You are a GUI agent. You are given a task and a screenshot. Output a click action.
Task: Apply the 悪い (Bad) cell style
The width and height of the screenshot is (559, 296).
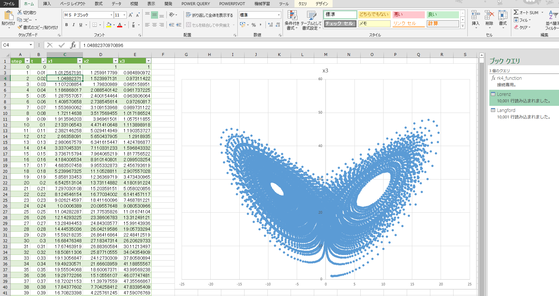tap(408, 14)
